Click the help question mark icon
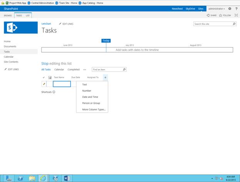The image size is (240, 182). (236, 9)
